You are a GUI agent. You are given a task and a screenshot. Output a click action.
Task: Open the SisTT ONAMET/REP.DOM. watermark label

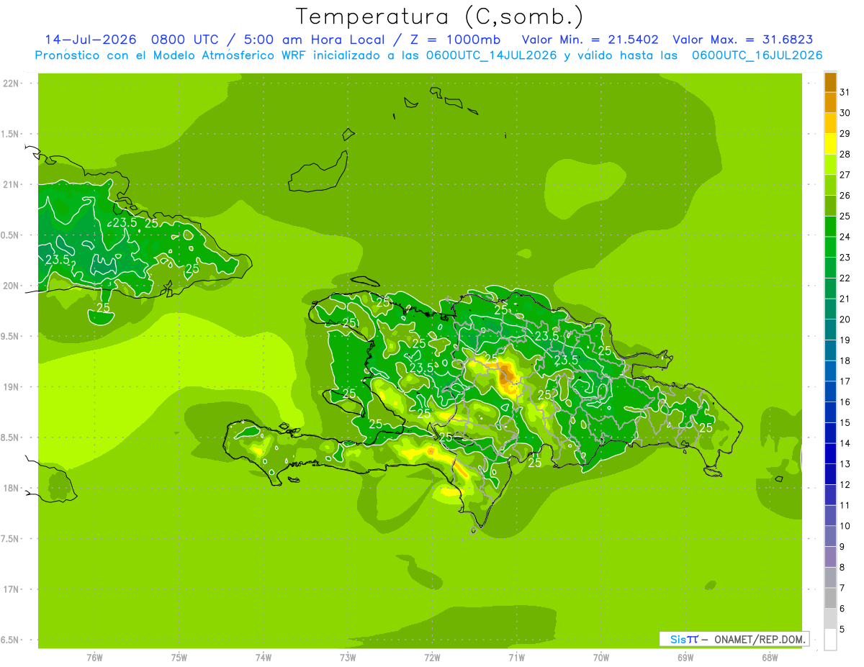[734, 639]
